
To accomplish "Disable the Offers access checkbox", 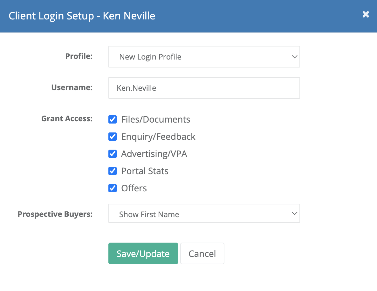I will coord(113,188).
